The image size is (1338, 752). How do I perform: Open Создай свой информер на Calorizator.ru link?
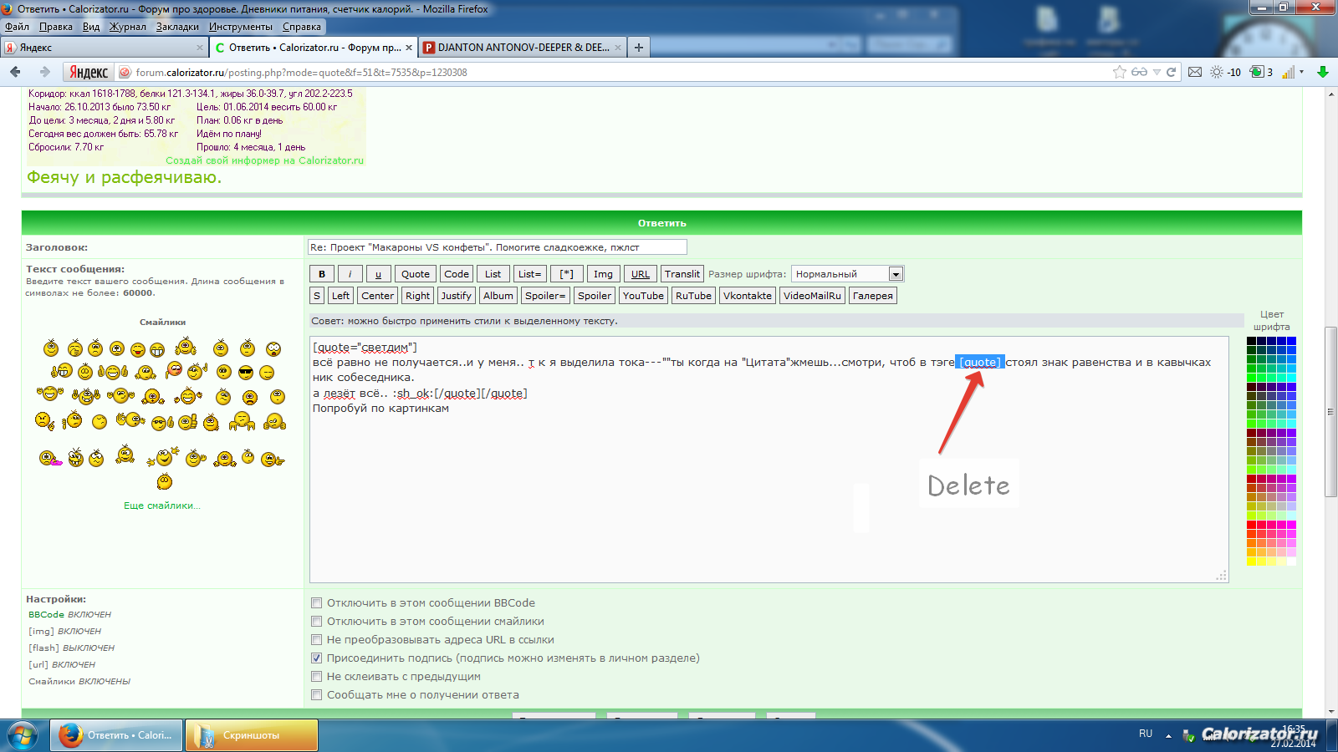(264, 160)
